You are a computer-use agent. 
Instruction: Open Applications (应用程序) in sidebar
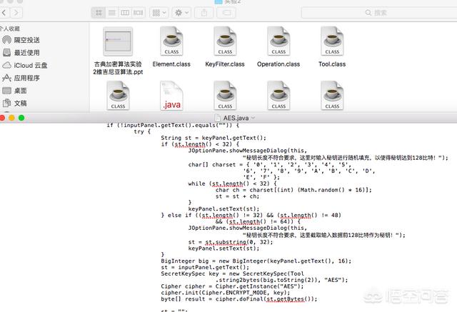pos(21,78)
